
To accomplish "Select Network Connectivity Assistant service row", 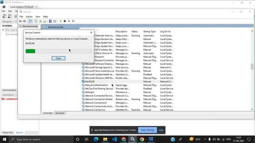I will (x=127, y=106).
